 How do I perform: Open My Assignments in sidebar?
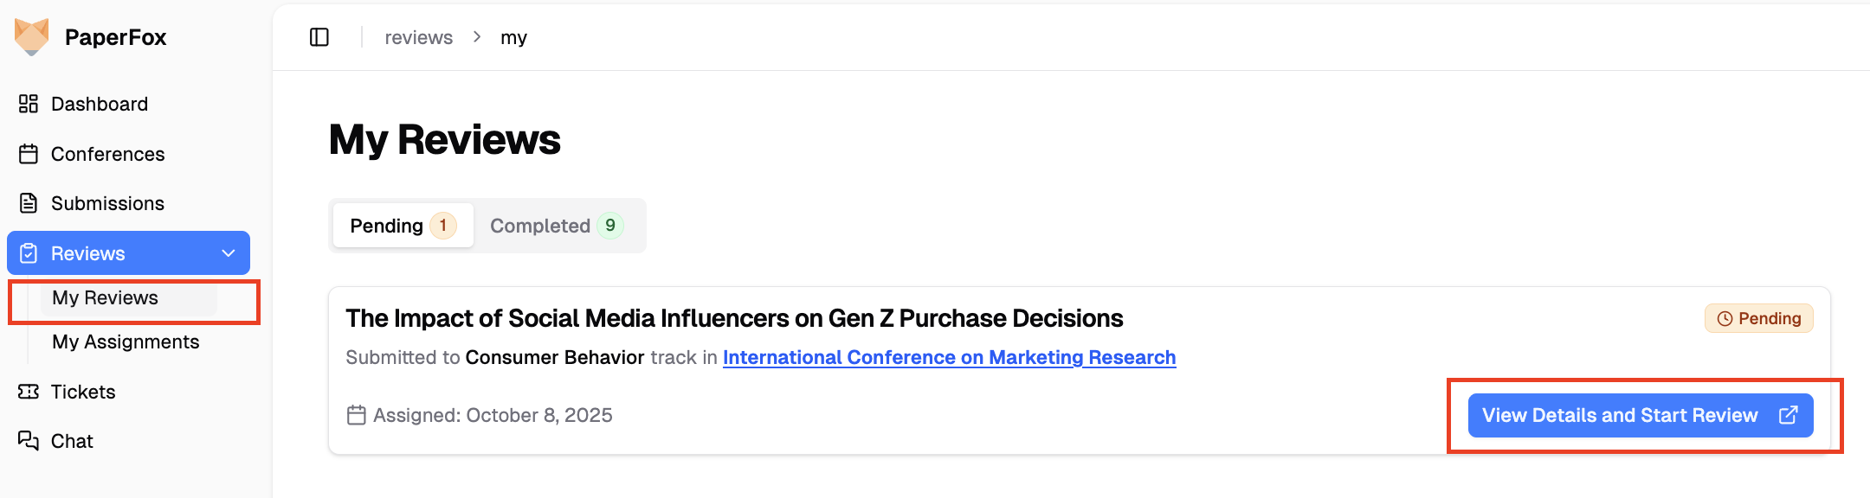pos(126,342)
